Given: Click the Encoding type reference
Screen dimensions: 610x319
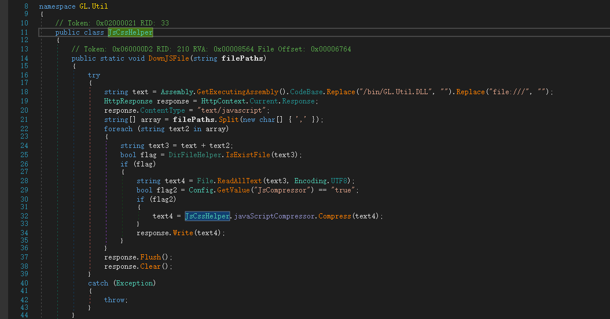Looking at the screenshot, I should 310,181.
